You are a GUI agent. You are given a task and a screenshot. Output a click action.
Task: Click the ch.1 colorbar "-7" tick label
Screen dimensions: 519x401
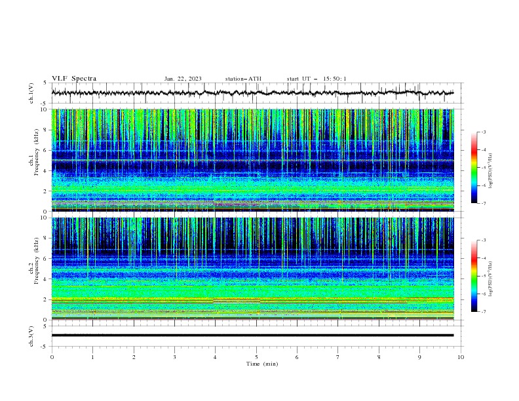point(484,203)
